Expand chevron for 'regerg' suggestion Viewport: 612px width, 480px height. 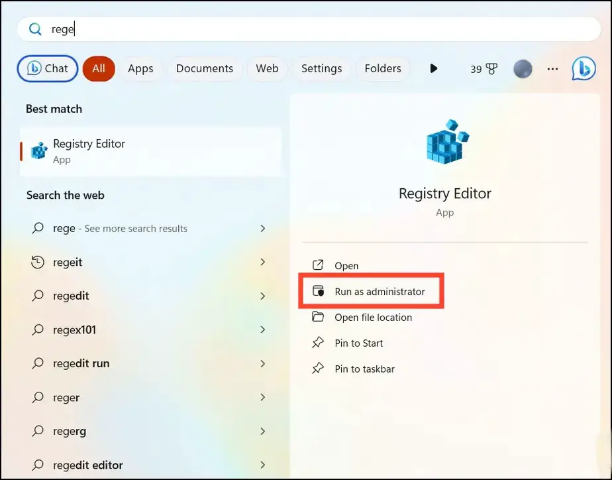click(263, 431)
